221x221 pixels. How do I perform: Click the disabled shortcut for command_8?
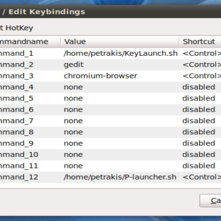[199, 132]
